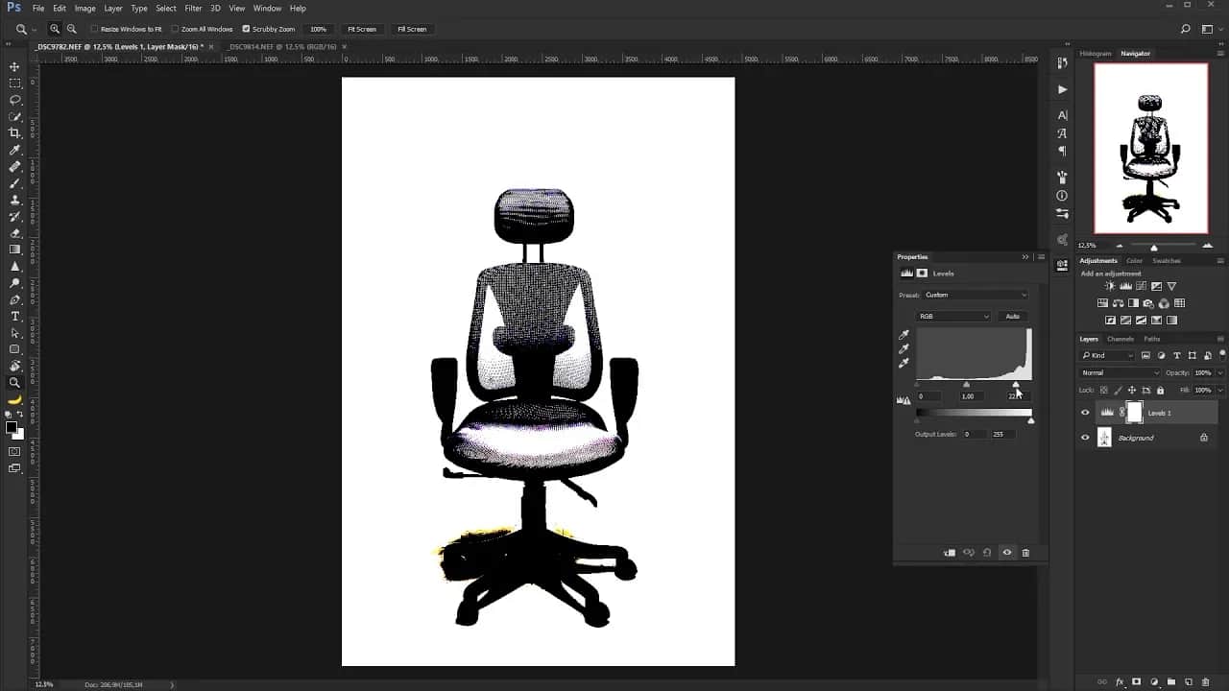Delete the adjustment using Properties trash icon
Screen dimensions: 1229x691
point(1025,553)
